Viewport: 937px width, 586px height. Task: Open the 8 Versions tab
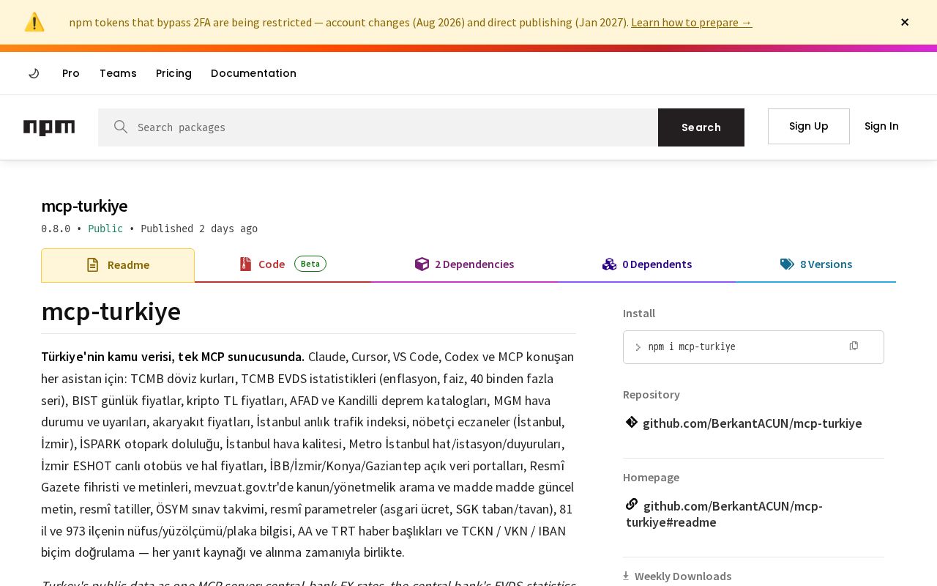815,264
